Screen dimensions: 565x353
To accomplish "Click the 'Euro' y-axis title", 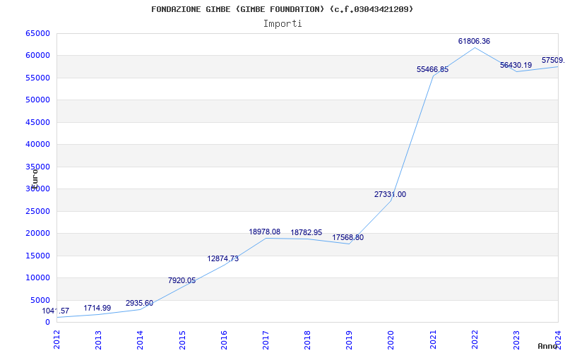I will click(35, 179).
